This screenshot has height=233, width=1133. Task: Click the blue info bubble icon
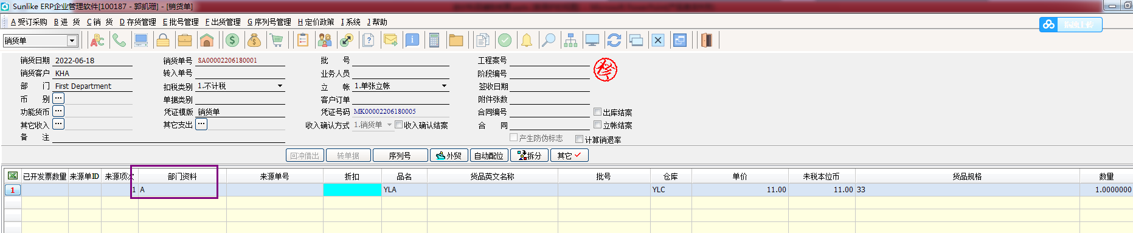click(412, 41)
